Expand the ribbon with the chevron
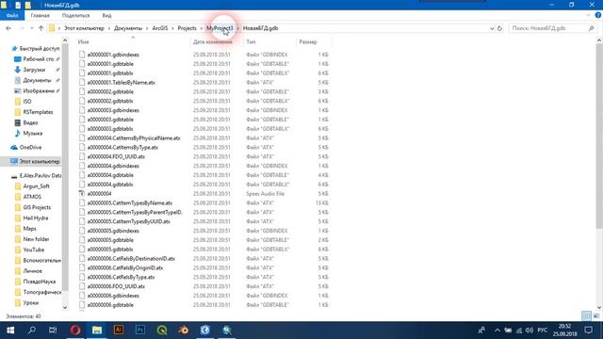The height and width of the screenshot is (339, 603). click(x=588, y=15)
